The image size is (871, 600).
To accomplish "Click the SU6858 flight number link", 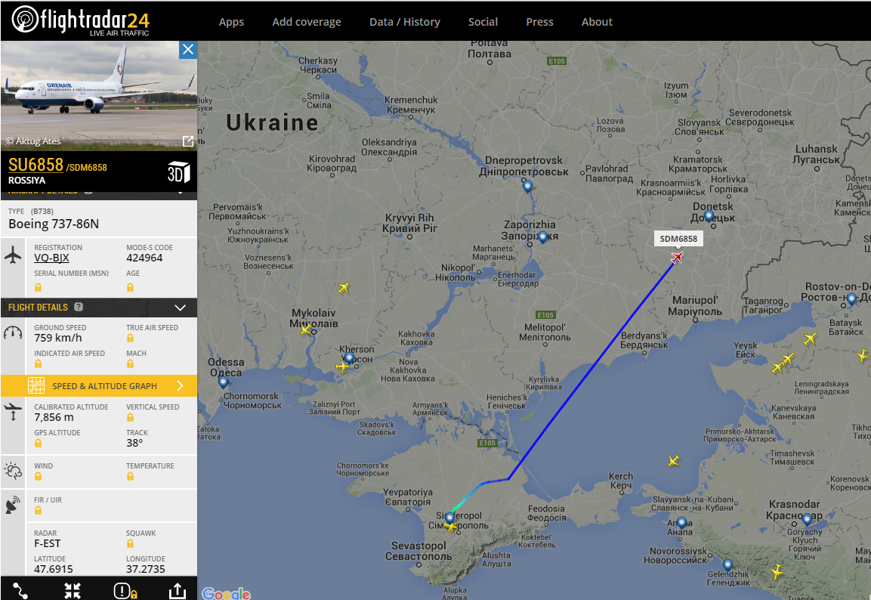I will click(36, 165).
